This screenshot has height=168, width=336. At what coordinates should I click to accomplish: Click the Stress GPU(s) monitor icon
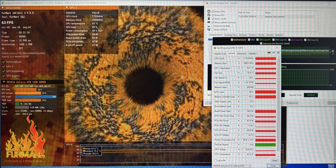point(209,29)
